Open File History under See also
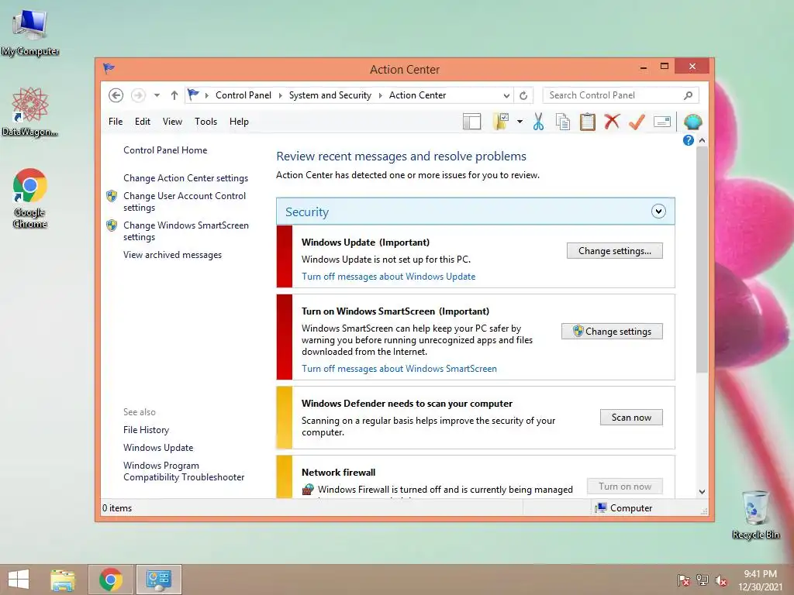This screenshot has height=595, width=794. point(146,430)
